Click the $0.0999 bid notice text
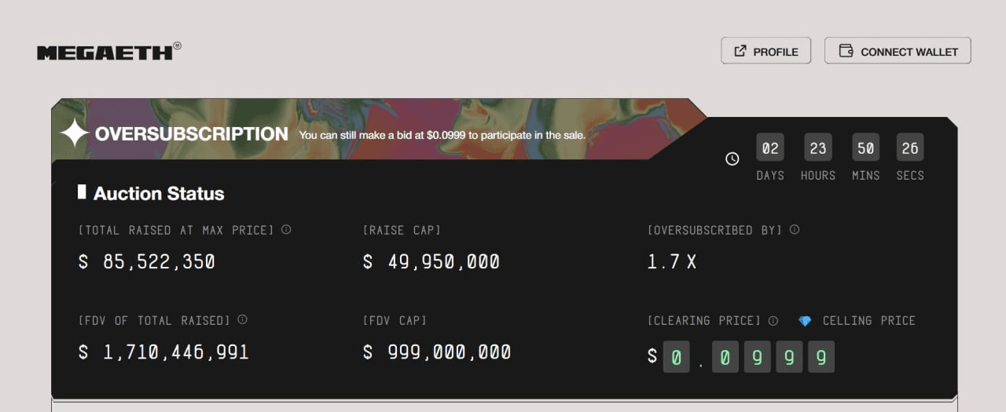1006x412 pixels. pos(442,135)
